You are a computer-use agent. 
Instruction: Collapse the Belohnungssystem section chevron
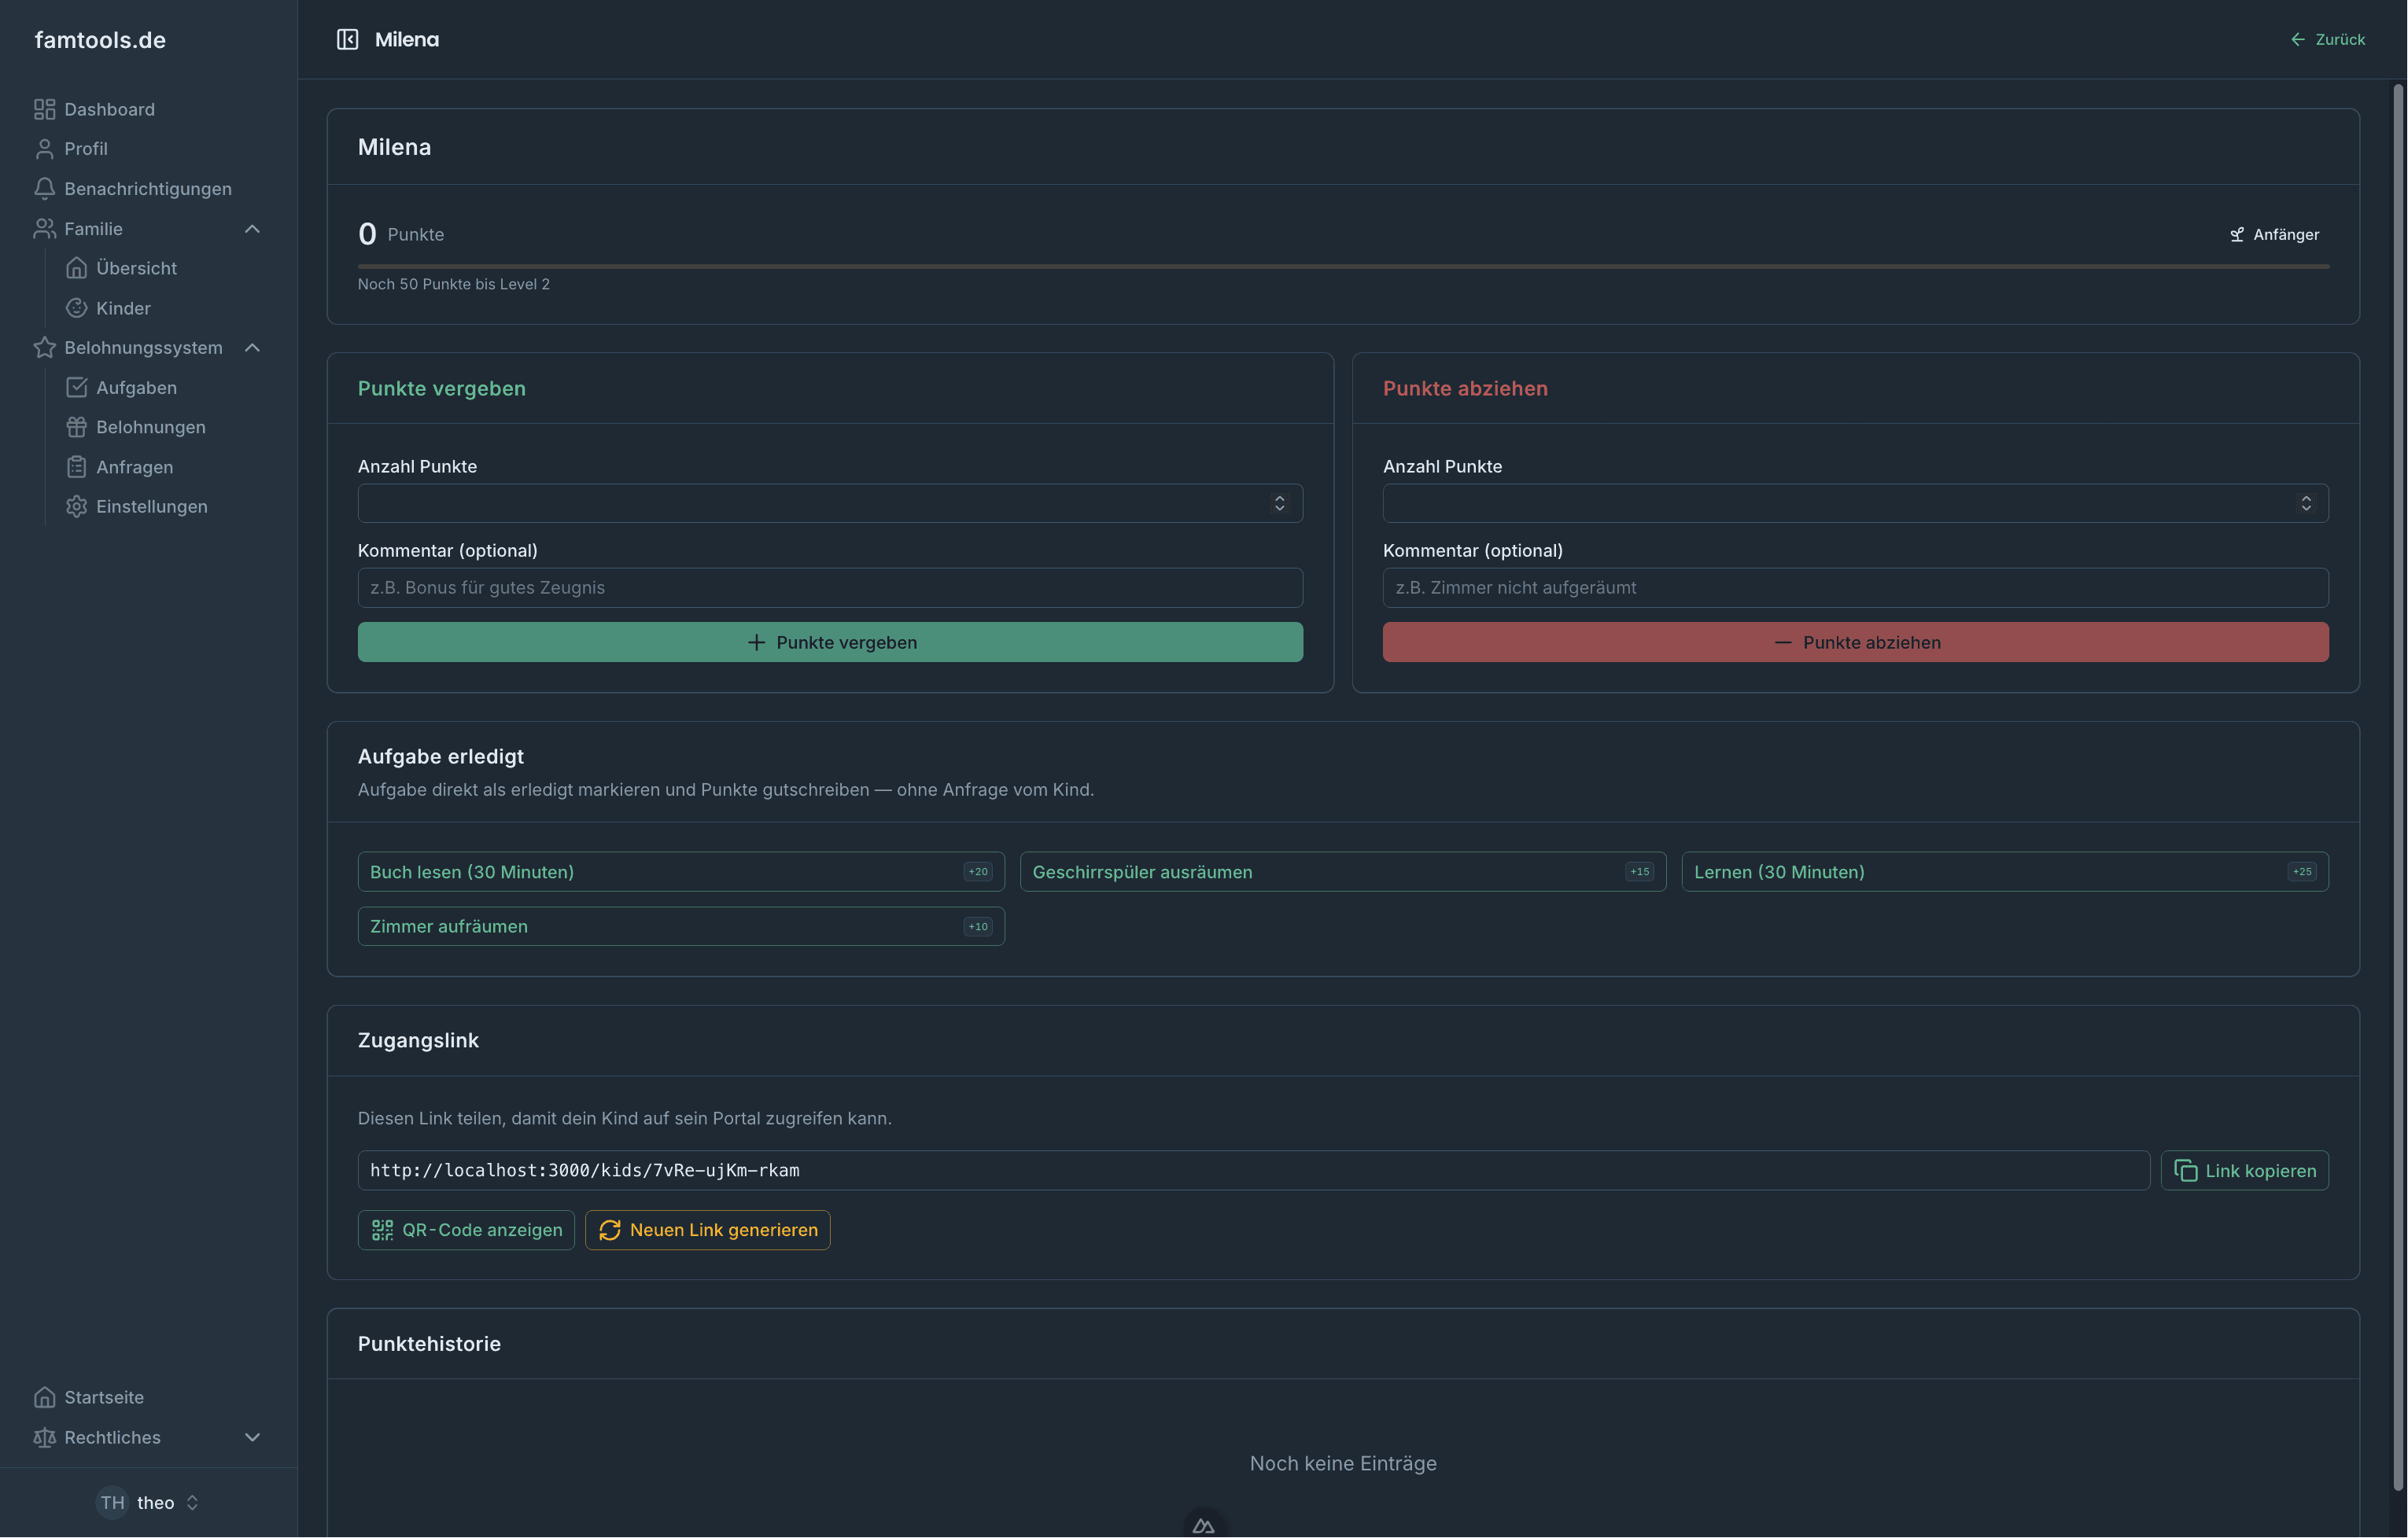coord(252,348)
